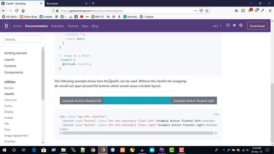Open Float utilities page
Viewport: 274px width, 154px height.
pyautogui.click(x=7, y=130)
